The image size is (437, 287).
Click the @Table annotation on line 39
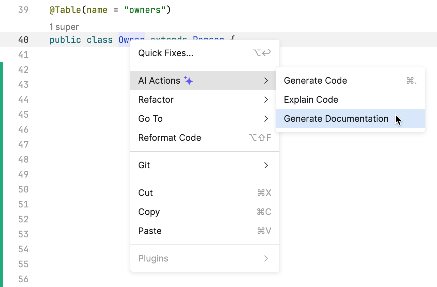pyautogui.click(x=66, y=10)
